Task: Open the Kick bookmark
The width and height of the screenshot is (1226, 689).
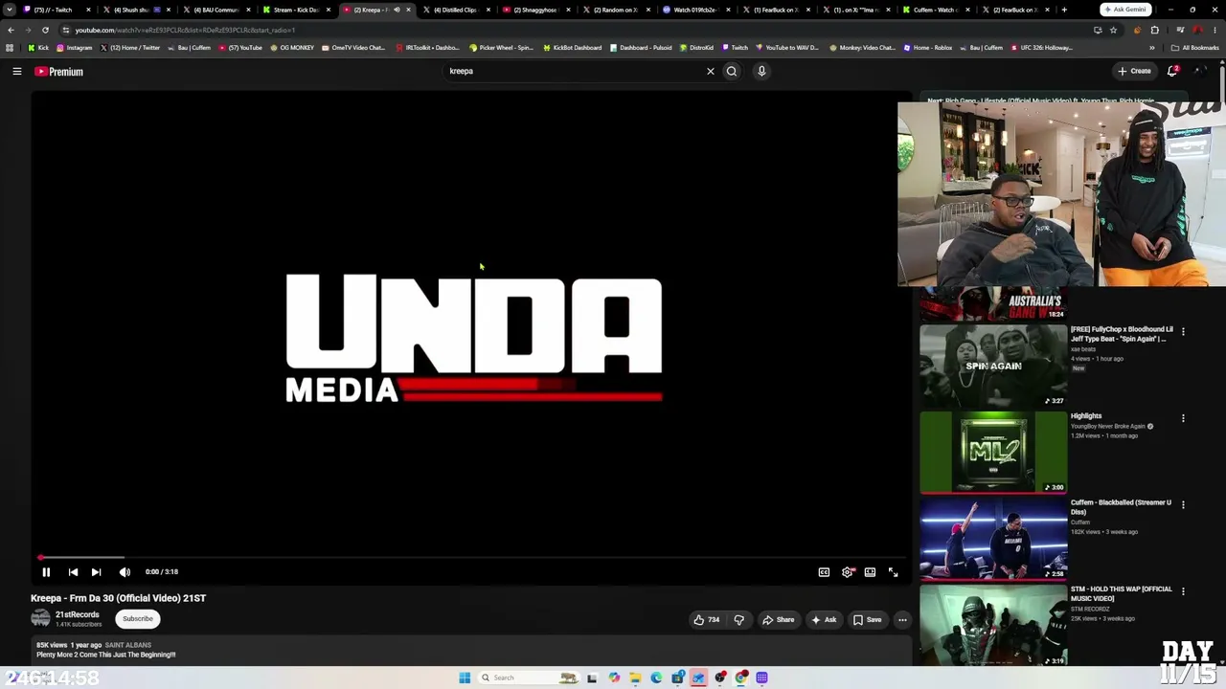Action: tap(38, 48)
